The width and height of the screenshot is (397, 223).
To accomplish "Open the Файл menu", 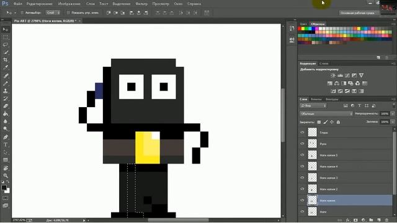I will (18, 4).
